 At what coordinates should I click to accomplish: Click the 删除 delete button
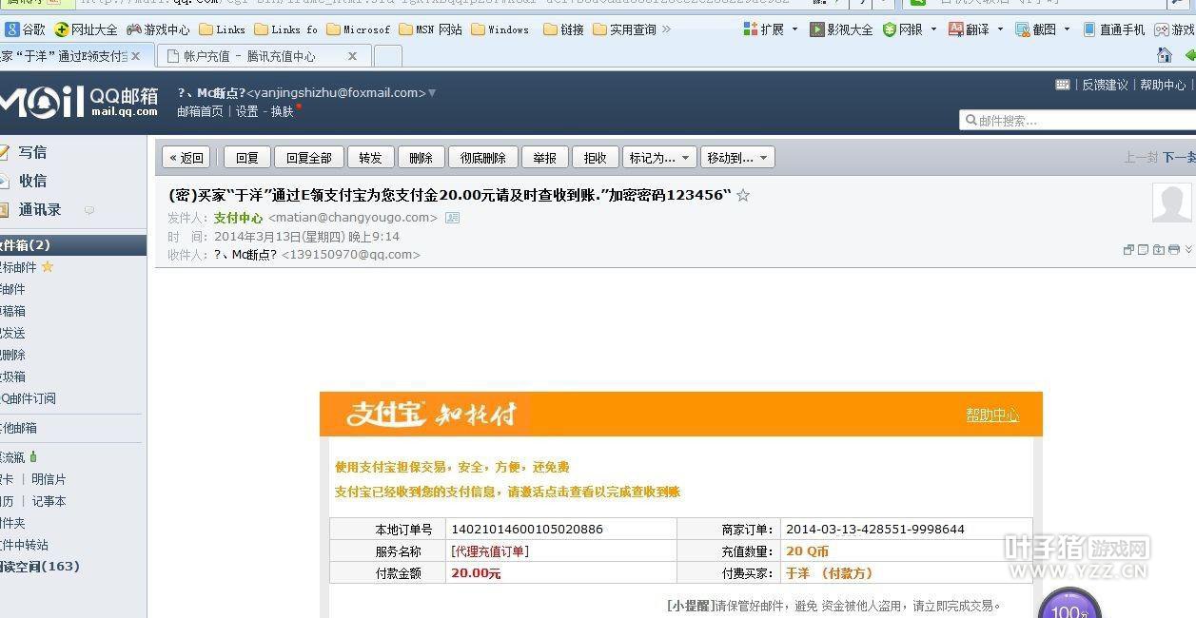point(421,158)
